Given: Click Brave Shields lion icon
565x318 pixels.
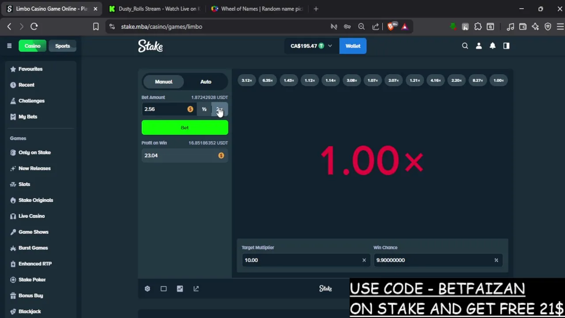Looking at the screenshot, I should pos(391,26).
